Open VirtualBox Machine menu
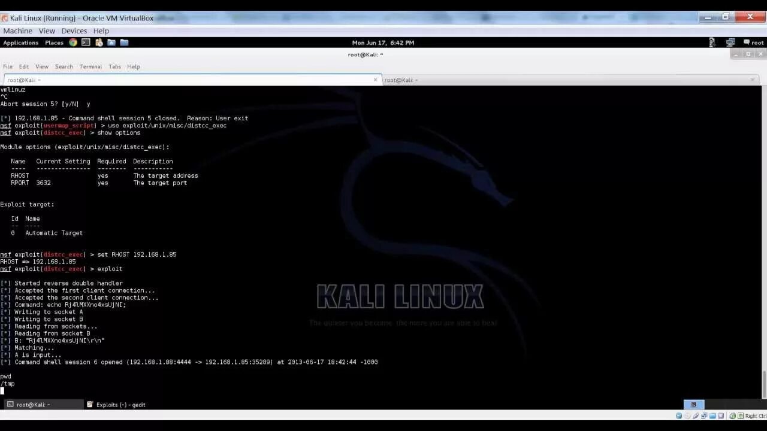Viewport: 767px width, 431px height. click(17, 31)
